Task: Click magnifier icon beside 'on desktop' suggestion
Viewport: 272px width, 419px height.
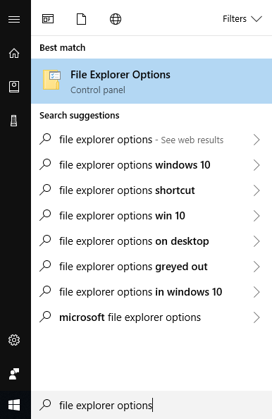Action: (45, 241)
